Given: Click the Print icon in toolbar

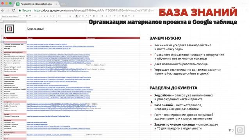Looking at the screenshot, I should (x=27, y=16).
